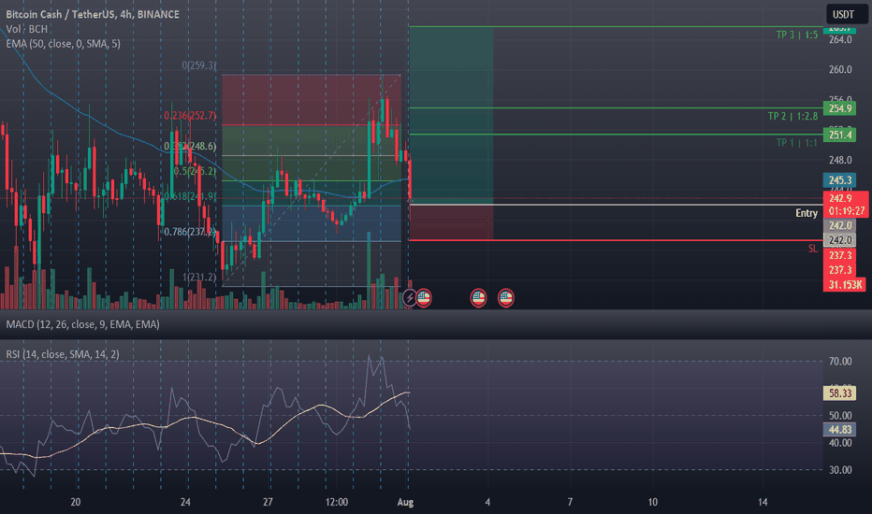The image size is (872, 514).
Task: Click the TP 2 | 1:2.8 label
Action: coord(793,116)
